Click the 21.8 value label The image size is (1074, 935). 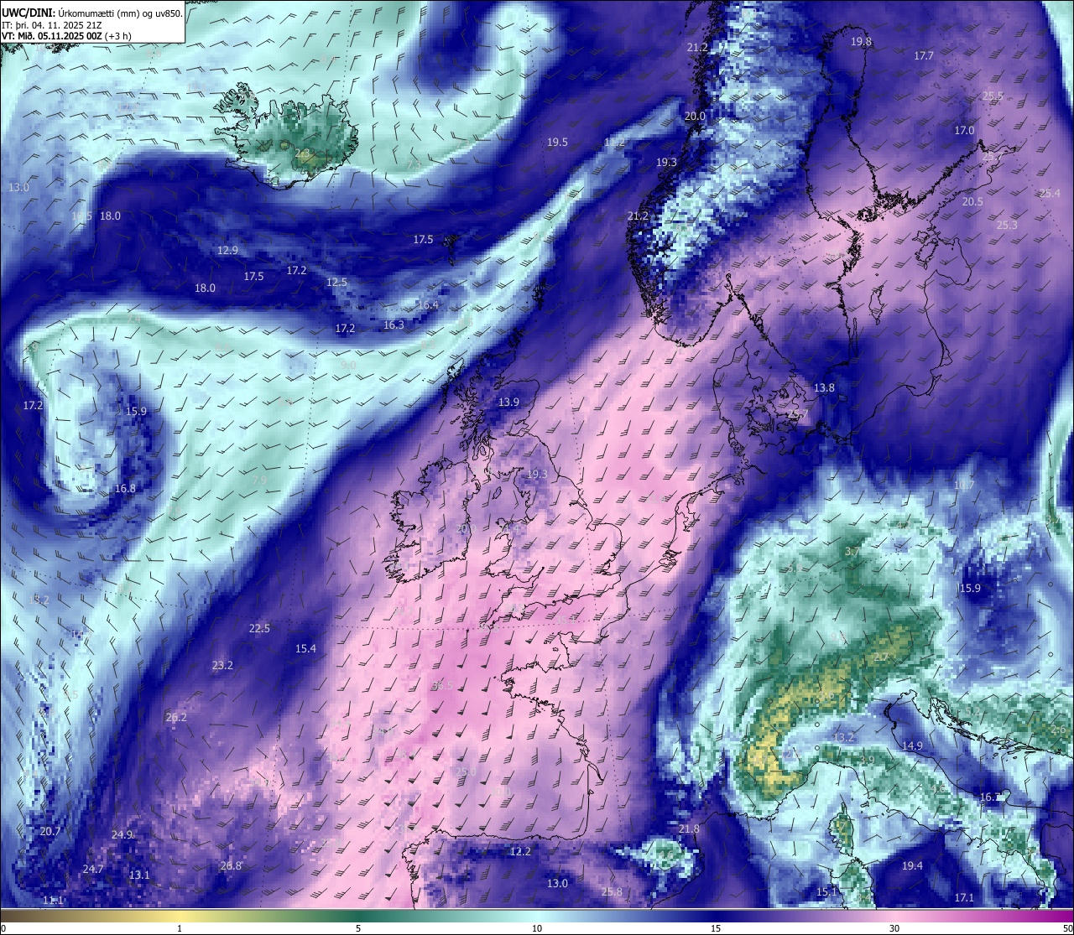click(x=689, y=829)
